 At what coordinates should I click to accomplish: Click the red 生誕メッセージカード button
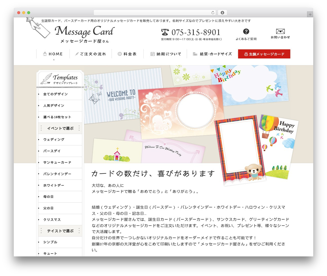(264, 54)
